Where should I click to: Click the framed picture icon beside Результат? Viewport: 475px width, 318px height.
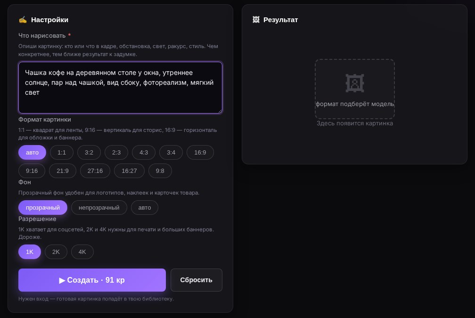click(256, 20)
